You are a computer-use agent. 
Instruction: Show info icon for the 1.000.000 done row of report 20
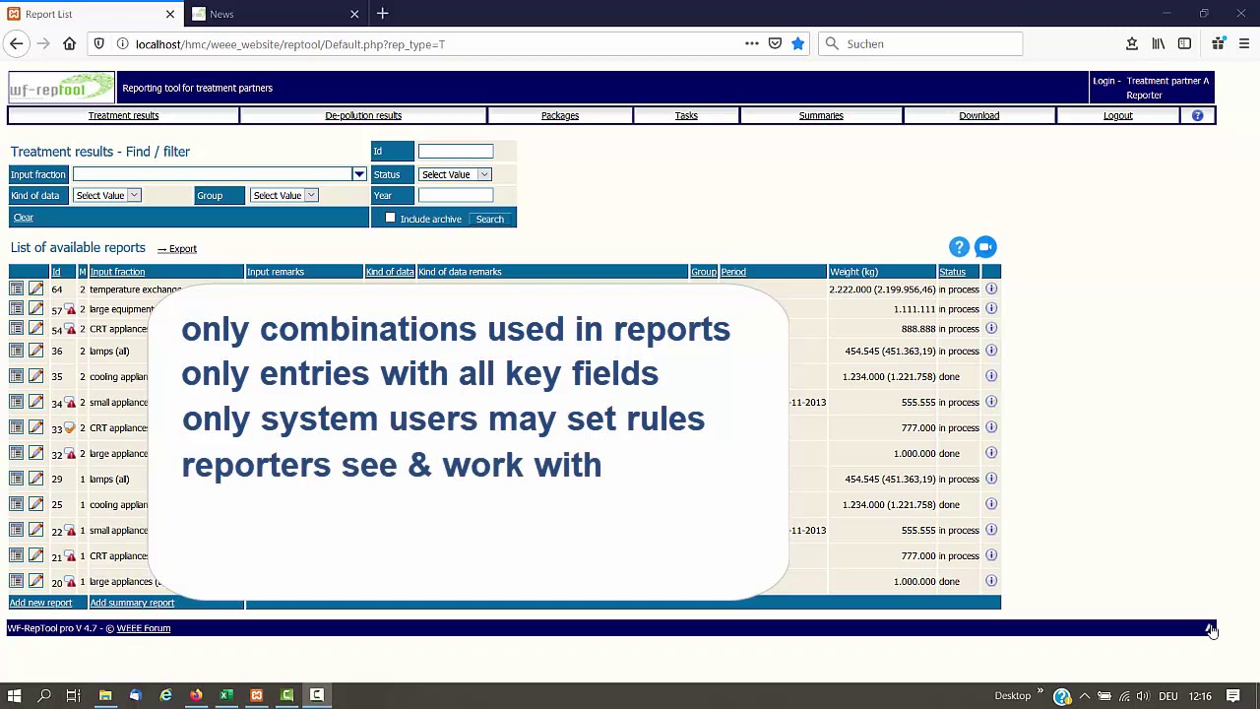coord(991,581)
